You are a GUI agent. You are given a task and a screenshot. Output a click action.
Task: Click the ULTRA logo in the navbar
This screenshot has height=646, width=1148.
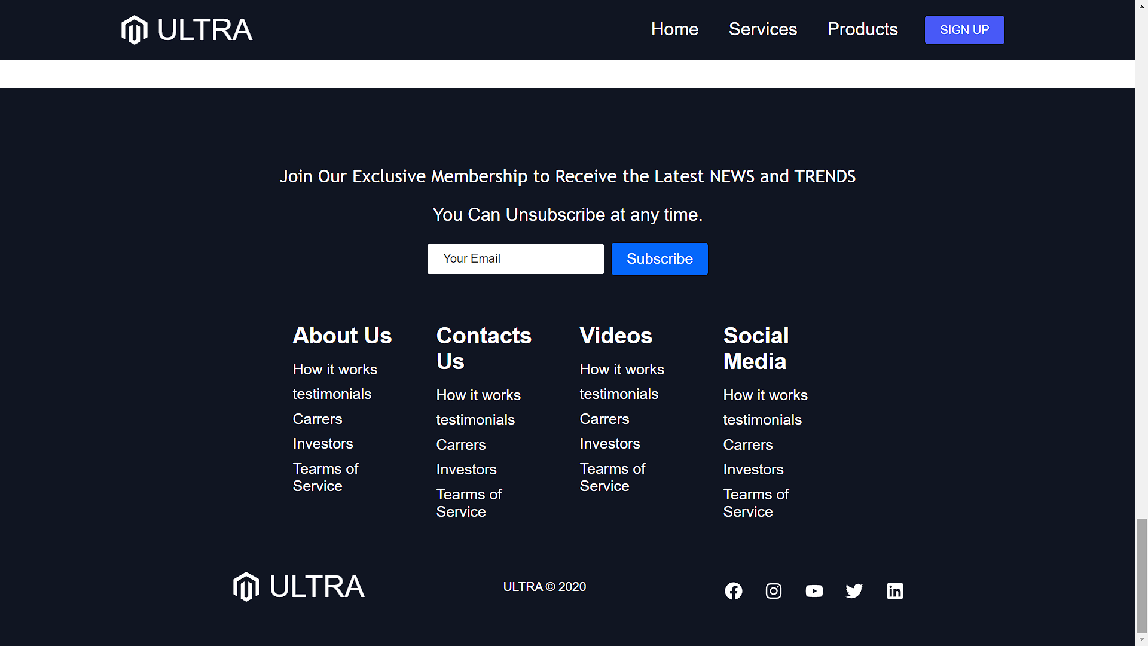coord(187,30)
